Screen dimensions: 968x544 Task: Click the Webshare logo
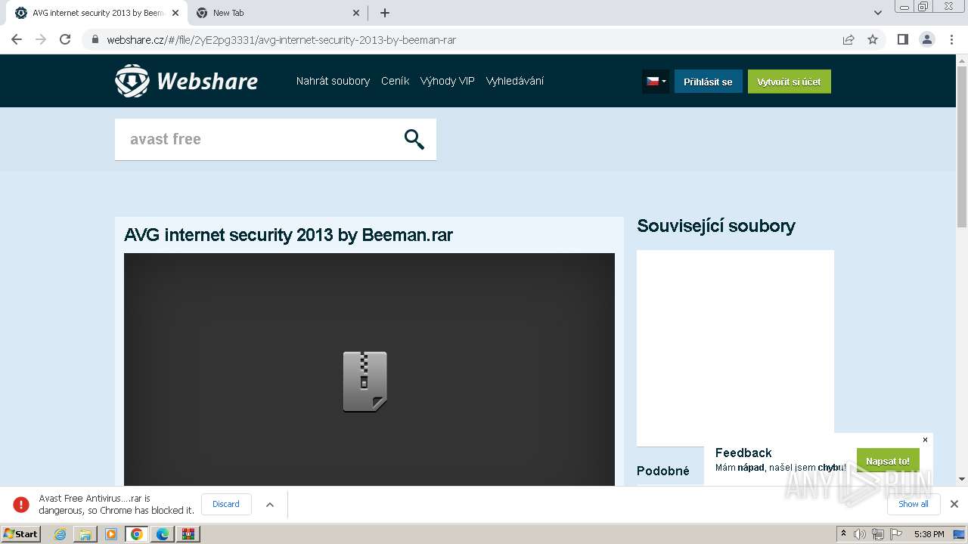click(x=186, y=81)
